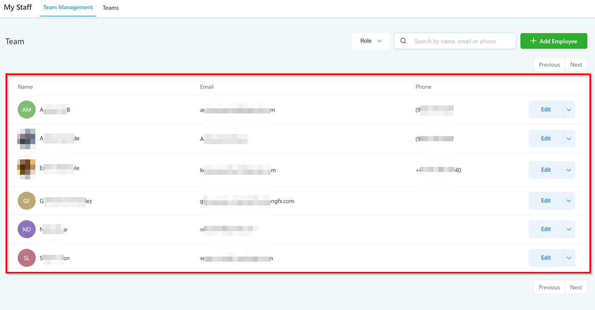Click the red SL avatar icon
The image size is (595, 310).
[x=26, y=258]
